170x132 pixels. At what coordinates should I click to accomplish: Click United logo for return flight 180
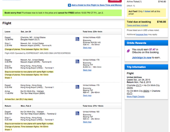coord(77,113)
